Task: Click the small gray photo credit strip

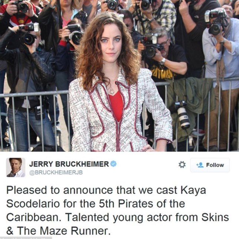Action: [26, 238]
